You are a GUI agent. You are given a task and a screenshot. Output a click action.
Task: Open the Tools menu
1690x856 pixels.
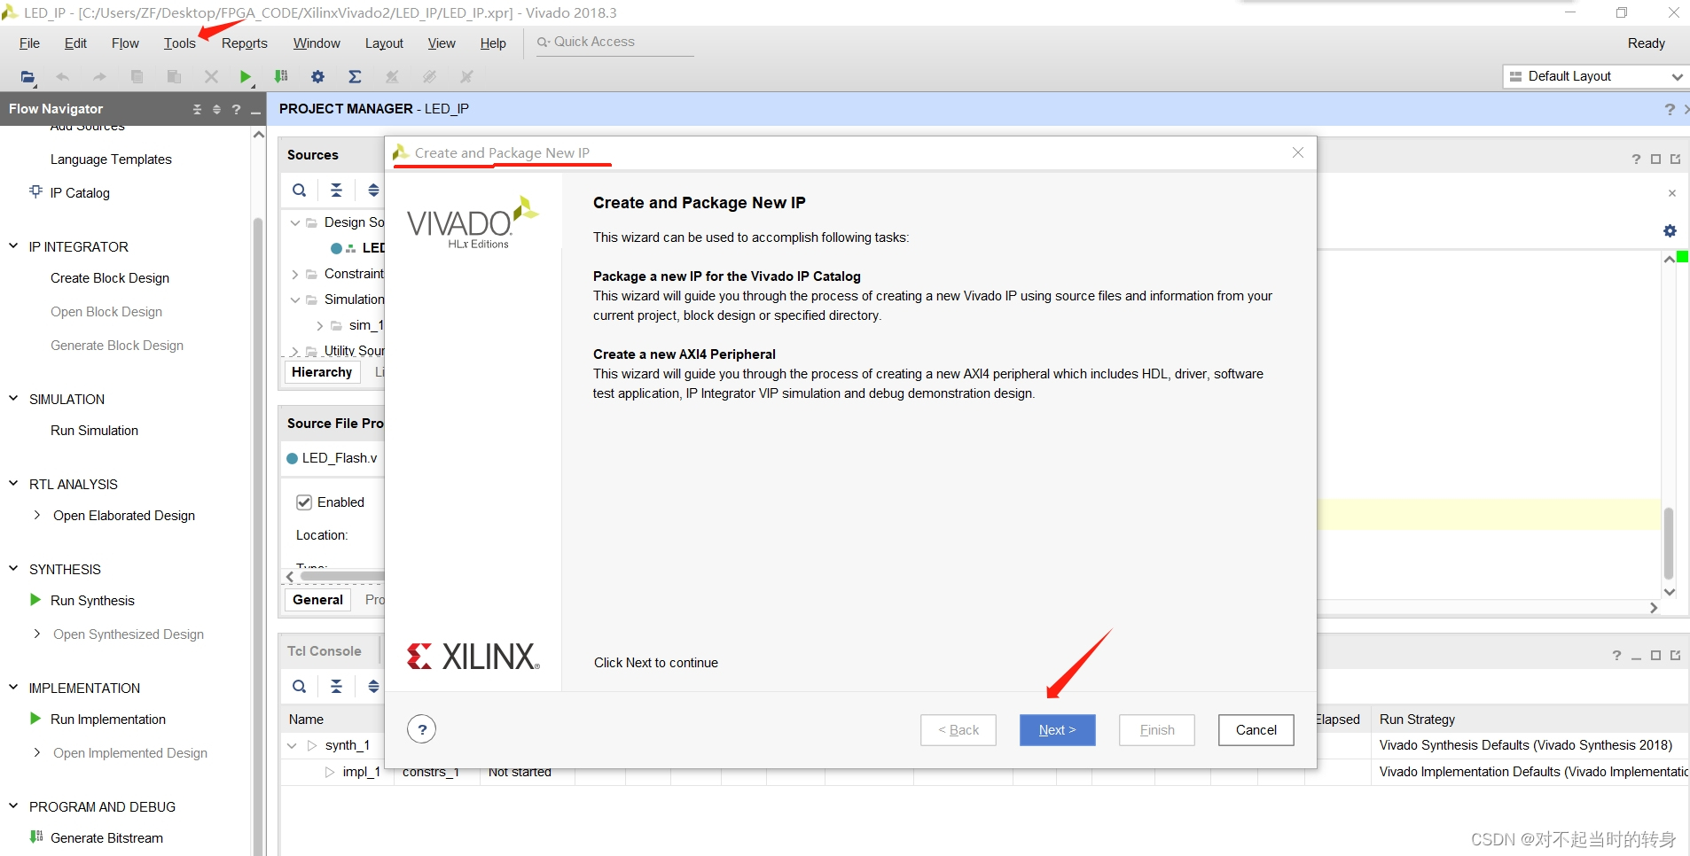click(x=179, y=43)
